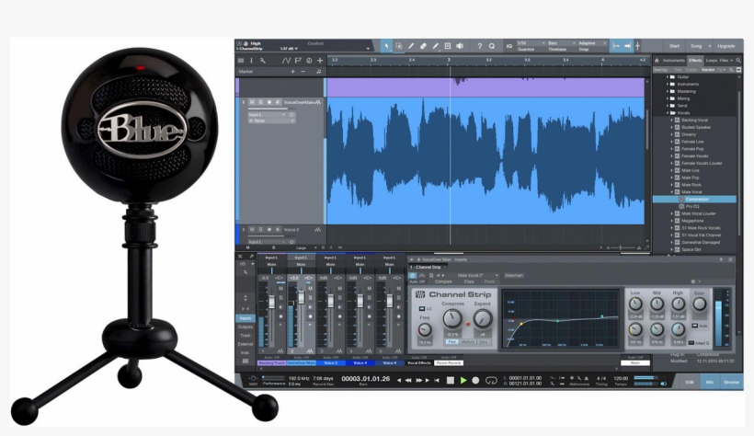Select the Mute tool in the toolbar
Screen dimensions: 754x436
point(447,46)
